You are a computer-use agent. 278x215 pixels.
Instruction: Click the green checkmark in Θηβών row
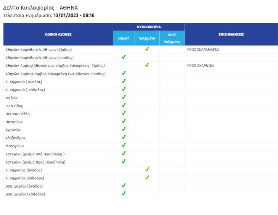coord(124,97)
